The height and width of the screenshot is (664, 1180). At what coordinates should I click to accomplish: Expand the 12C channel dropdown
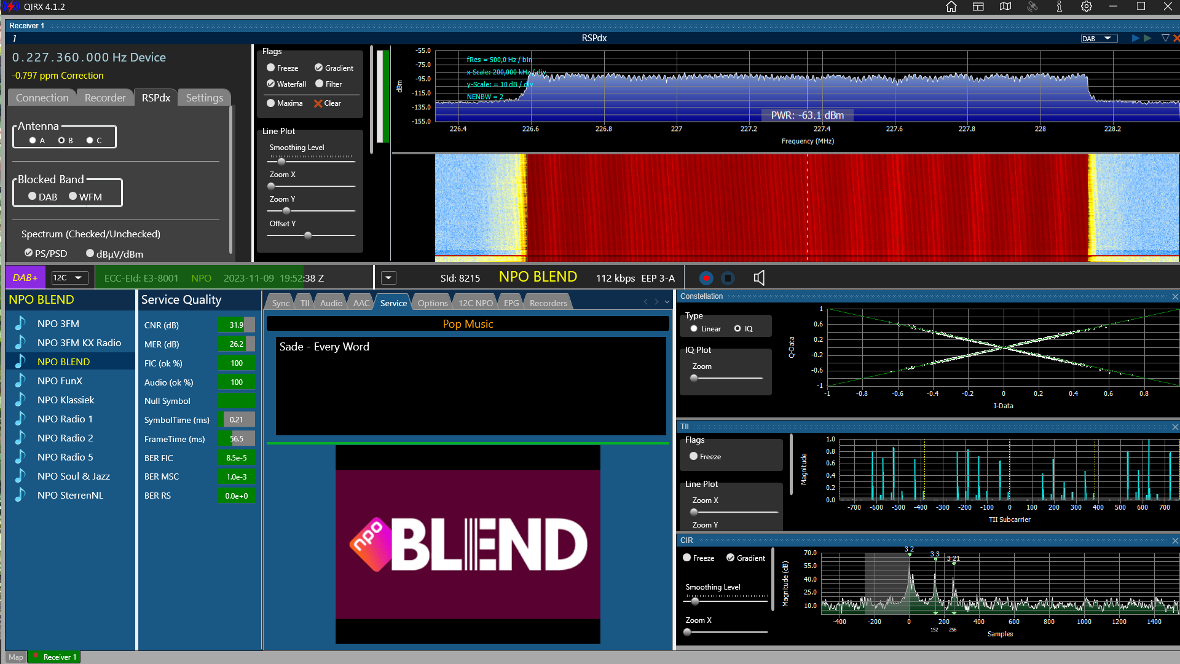pyautogui.click(x=69, y=278)
